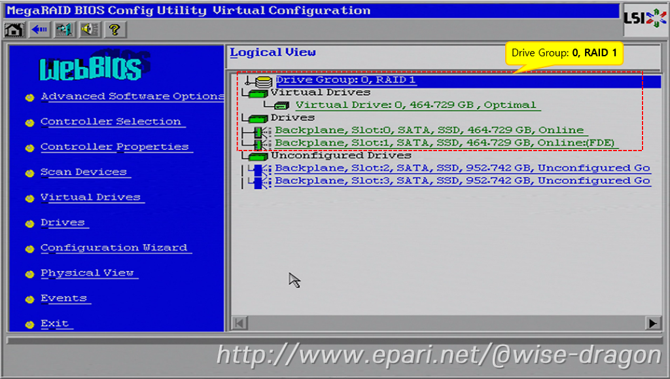670x379 pixels.
Task: Click the exit door toolbar icon
Action: coord(64,29)
